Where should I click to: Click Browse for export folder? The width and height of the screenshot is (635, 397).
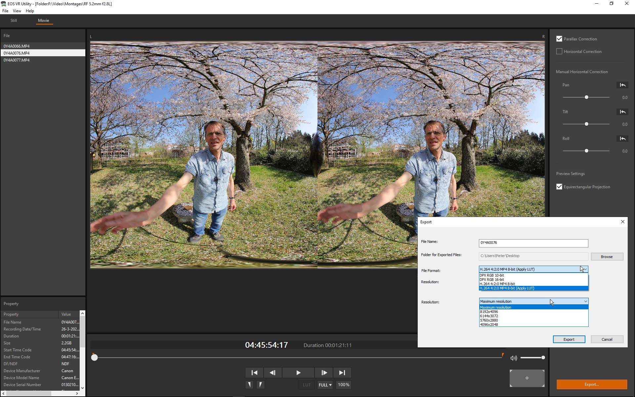click(607, 257)
